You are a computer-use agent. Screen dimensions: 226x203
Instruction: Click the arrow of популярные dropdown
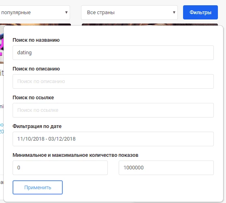pyautogui.click(x=66, y=13)
